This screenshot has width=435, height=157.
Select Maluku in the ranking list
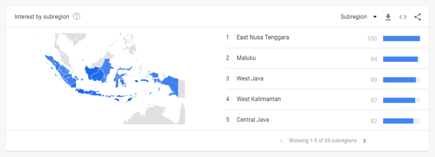point(246,58)
